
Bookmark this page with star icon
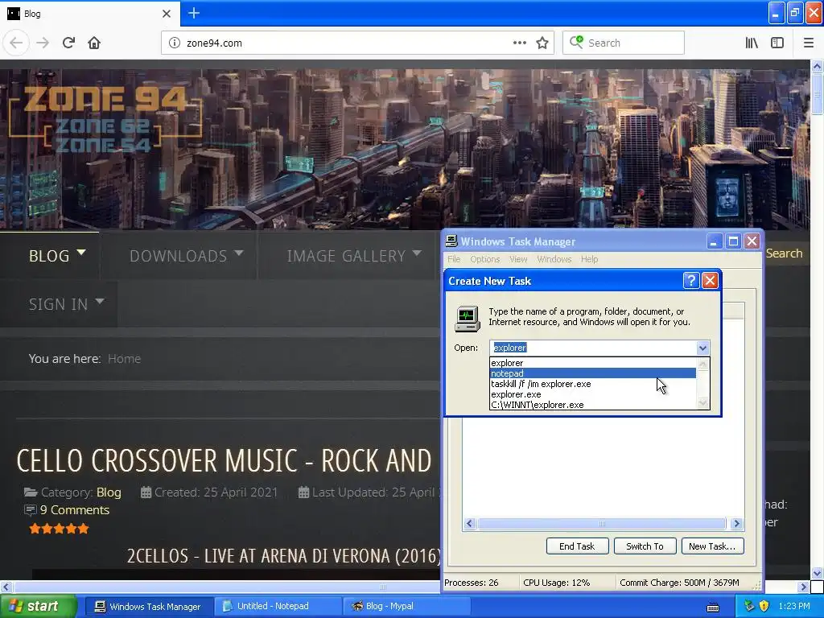[542, 43]
